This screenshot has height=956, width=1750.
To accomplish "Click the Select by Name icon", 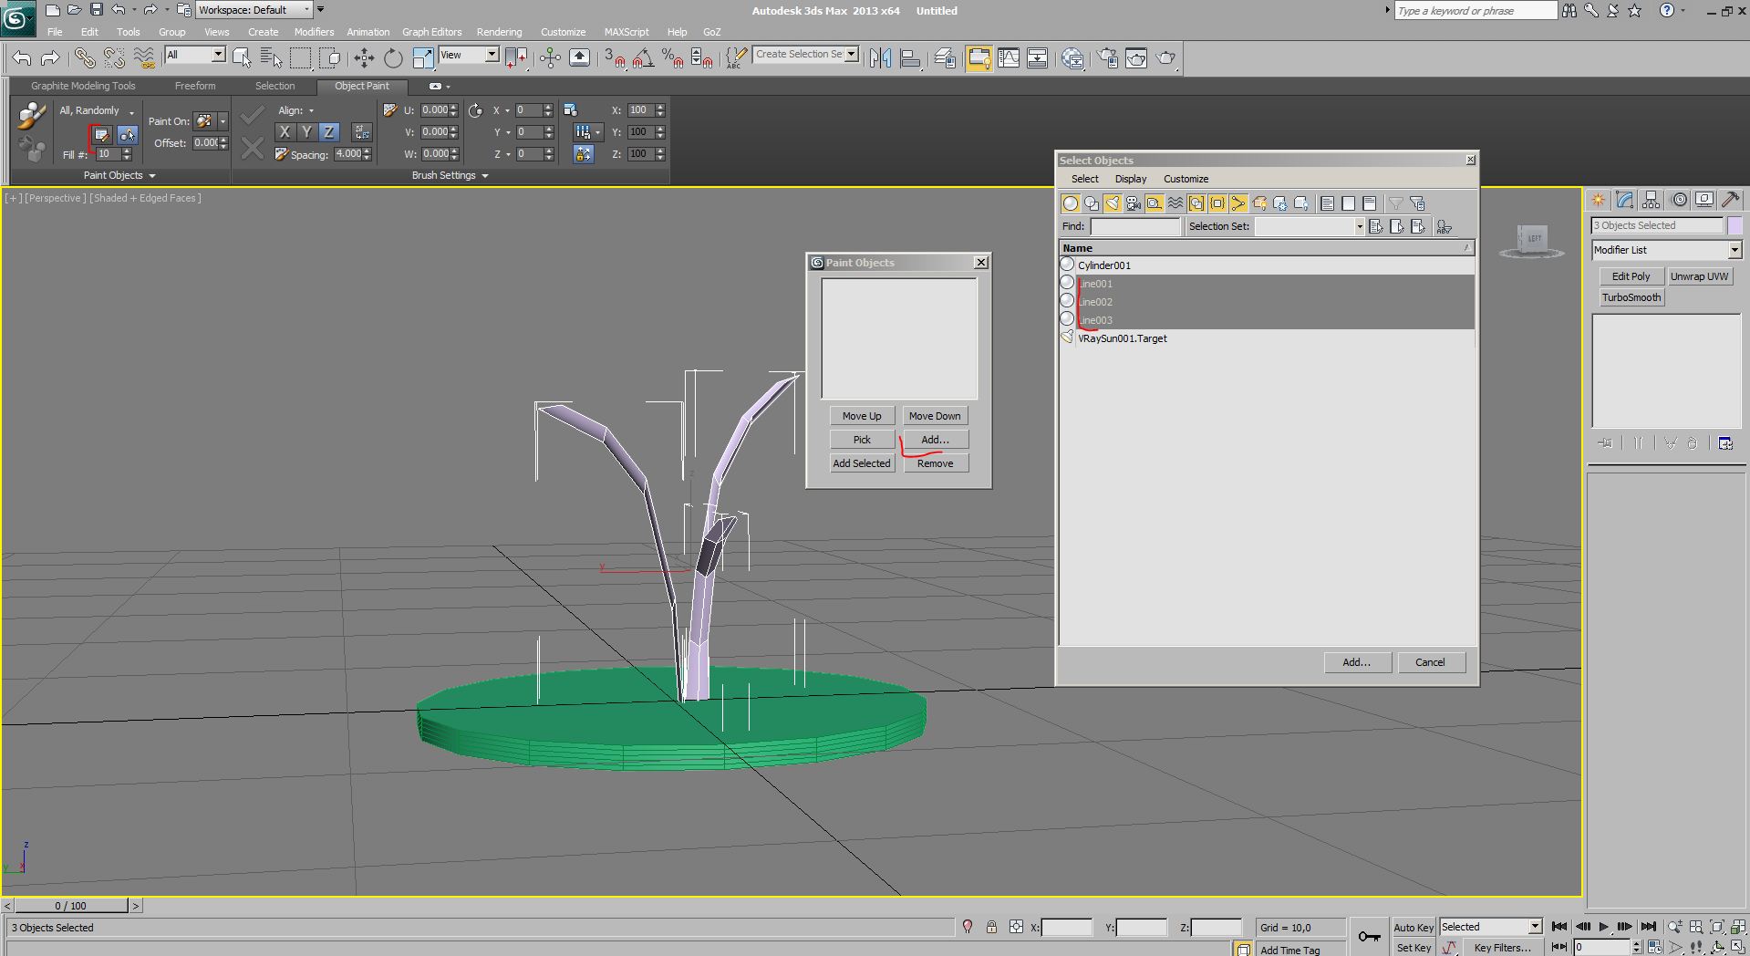I will click(271, 58).
